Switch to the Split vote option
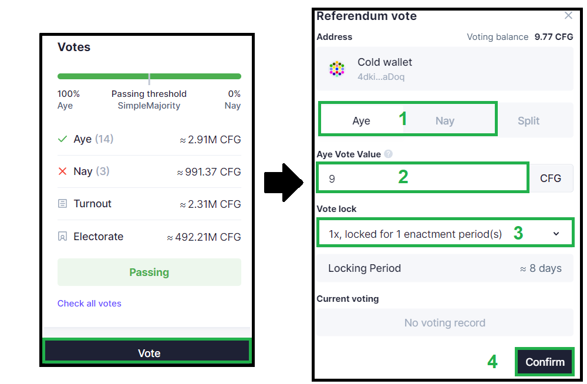 click(528, 120)
